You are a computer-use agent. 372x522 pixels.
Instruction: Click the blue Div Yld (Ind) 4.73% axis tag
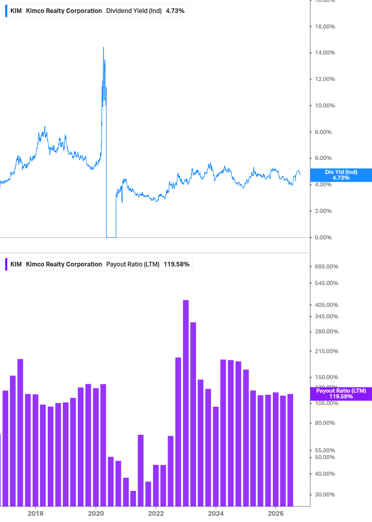(341, 175)
